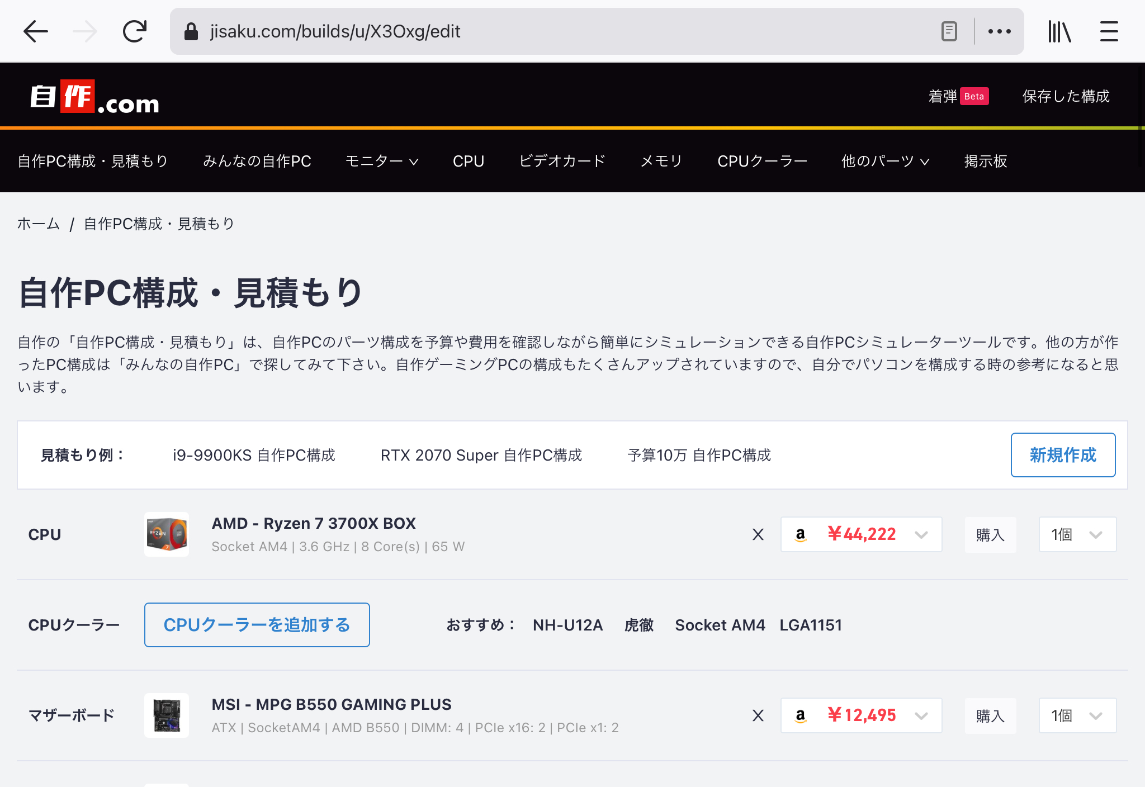Open the CPU quantity 1個 dropdown

pos(1077,534)
